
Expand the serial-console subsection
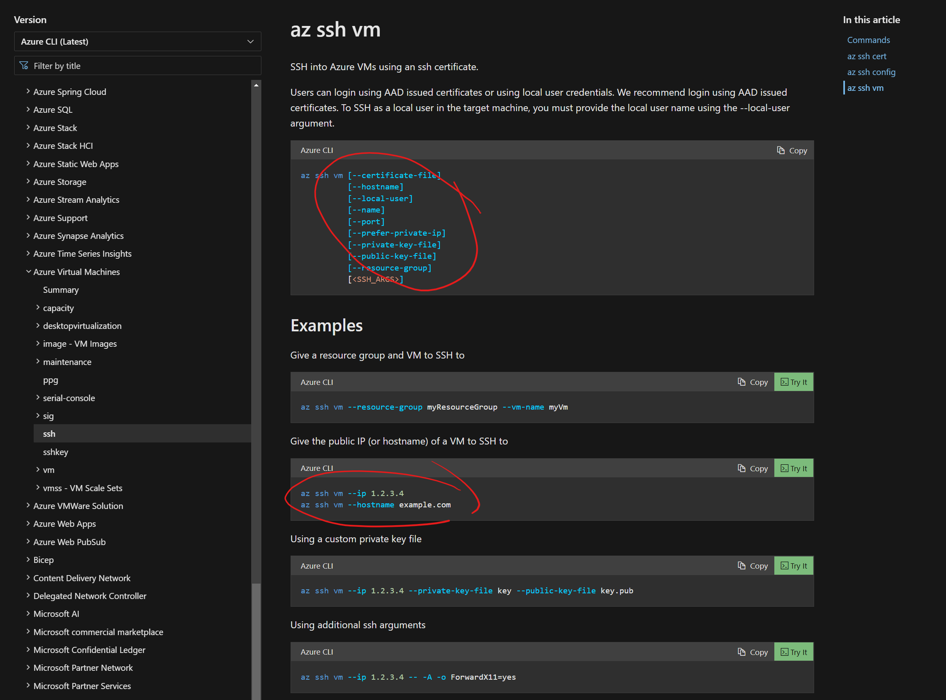pos(38,397)
